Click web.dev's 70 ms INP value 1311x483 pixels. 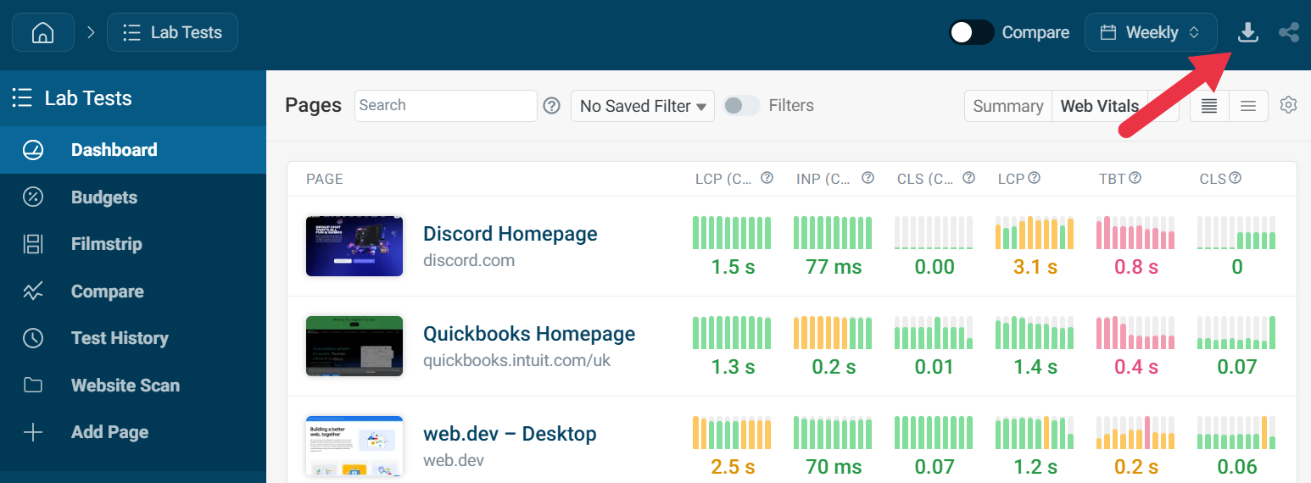834,467
